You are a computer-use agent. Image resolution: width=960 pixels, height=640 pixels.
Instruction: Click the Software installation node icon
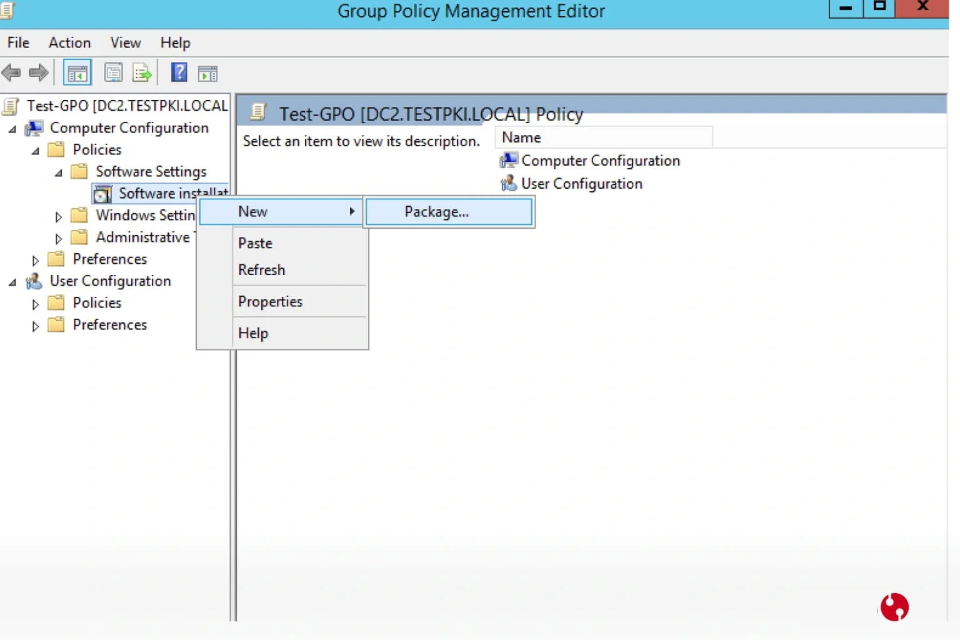click(102, 194)
